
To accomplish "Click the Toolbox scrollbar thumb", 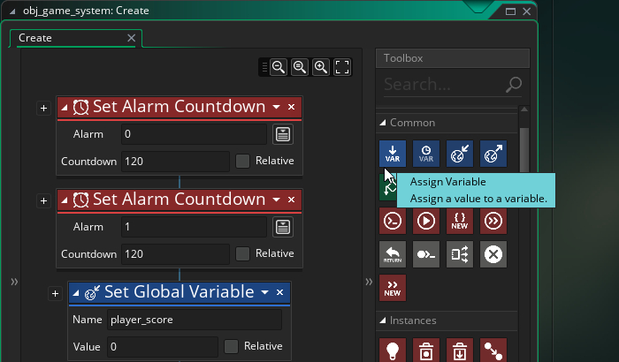I will [524, 150].
